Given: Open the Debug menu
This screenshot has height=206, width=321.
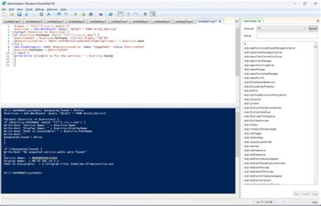Looking at the screenshot, I should coord(40,9).
